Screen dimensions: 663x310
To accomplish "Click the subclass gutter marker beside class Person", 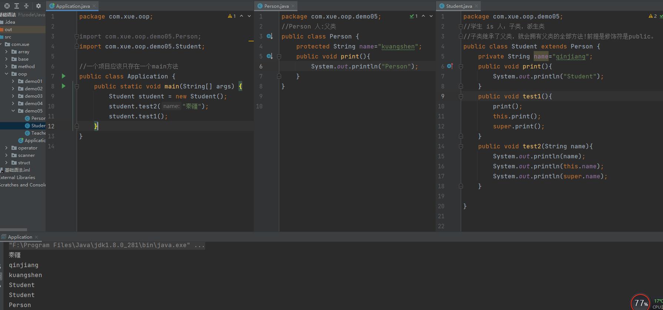I will (270, 36).
